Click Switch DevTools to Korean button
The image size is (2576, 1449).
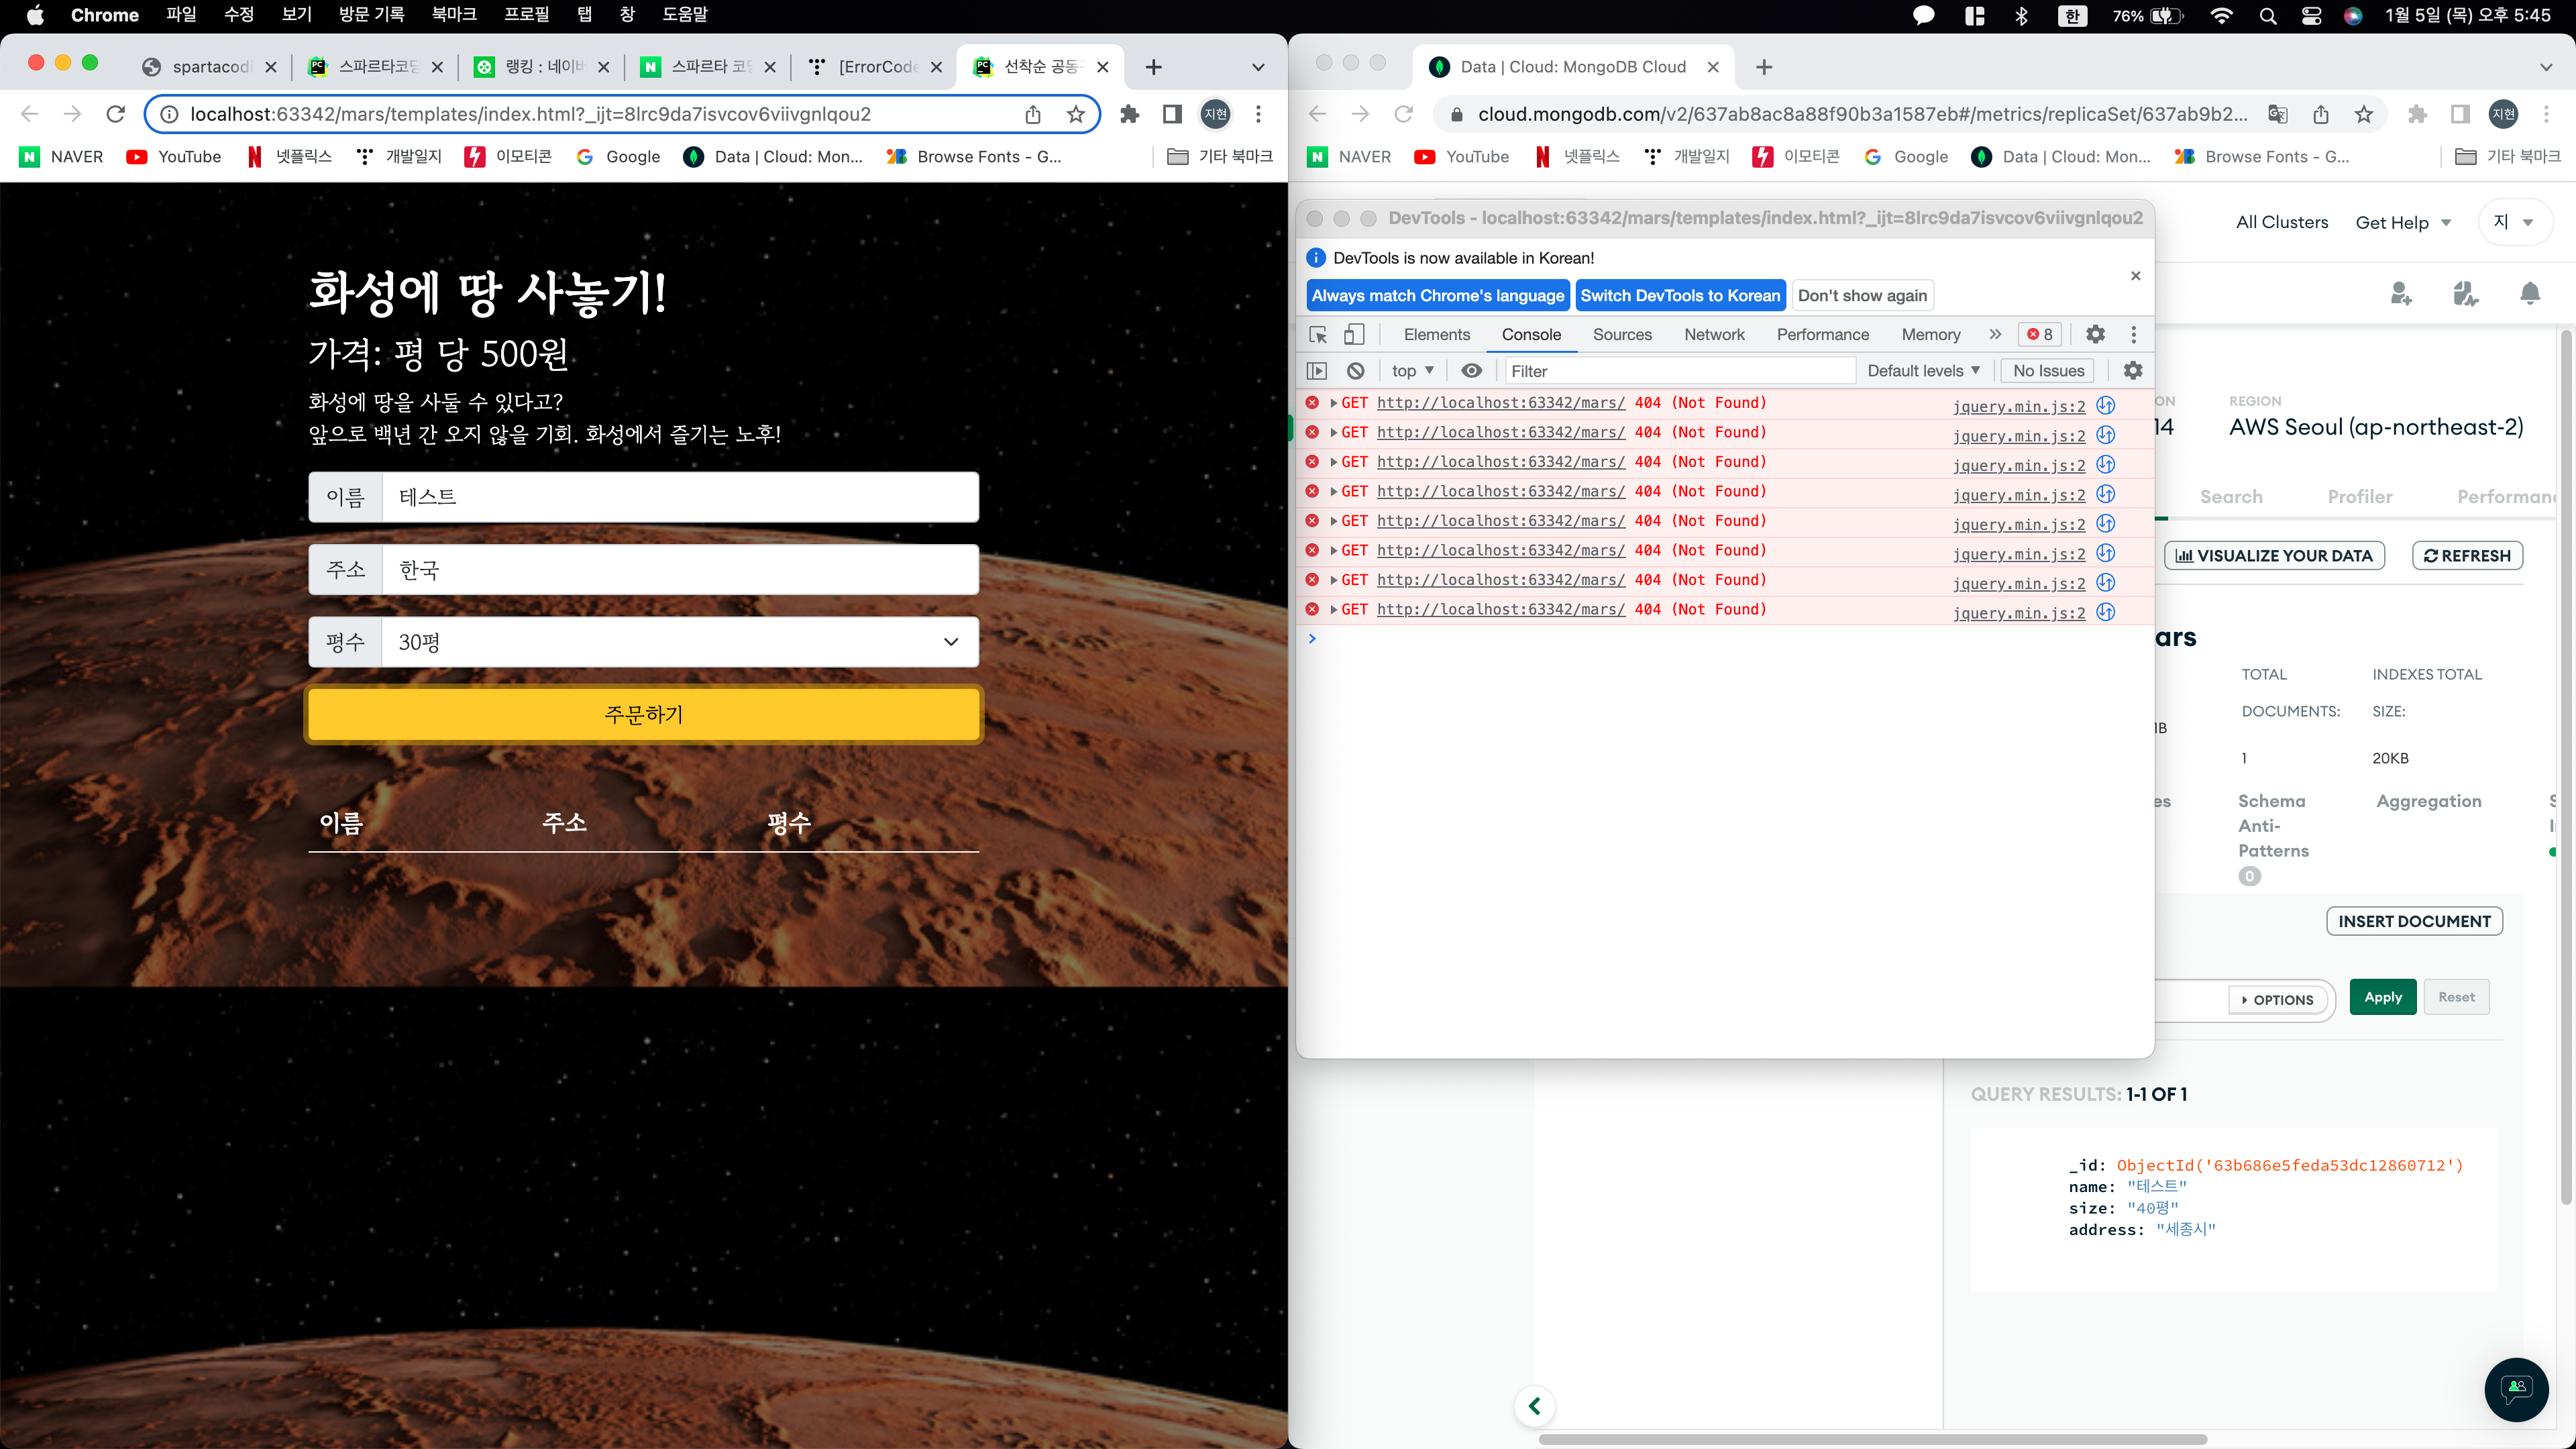(x=1680, y=296)
